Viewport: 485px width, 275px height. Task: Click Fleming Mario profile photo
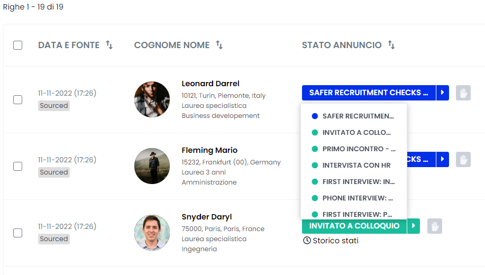point(152,166)
